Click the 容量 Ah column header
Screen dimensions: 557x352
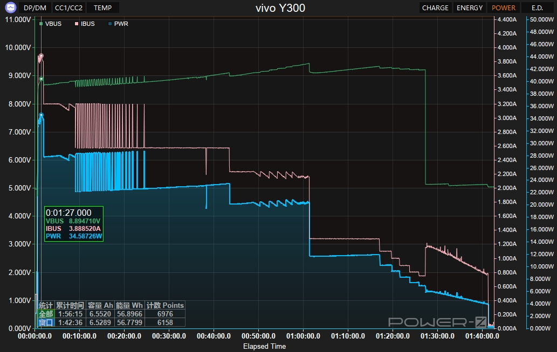coord(100,305)
